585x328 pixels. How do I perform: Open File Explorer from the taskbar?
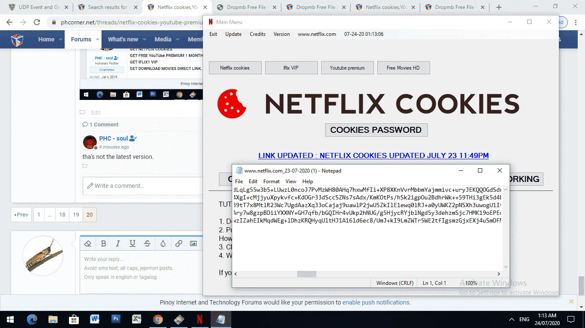click(53, 319)
